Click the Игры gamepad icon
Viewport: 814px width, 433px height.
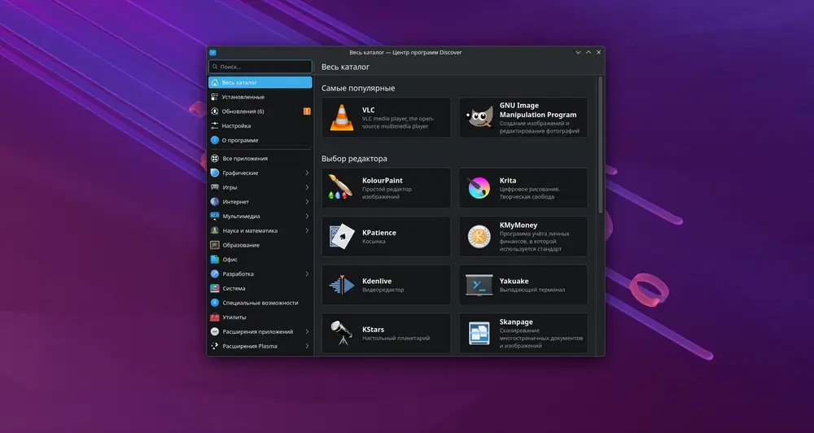(214, 187)
